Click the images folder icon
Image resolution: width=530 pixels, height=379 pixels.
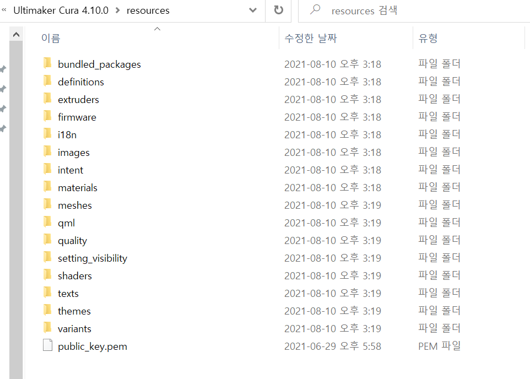(48, 151)
